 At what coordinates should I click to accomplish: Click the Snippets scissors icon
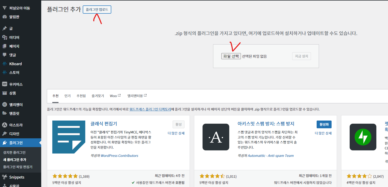(x=4, y=177)
